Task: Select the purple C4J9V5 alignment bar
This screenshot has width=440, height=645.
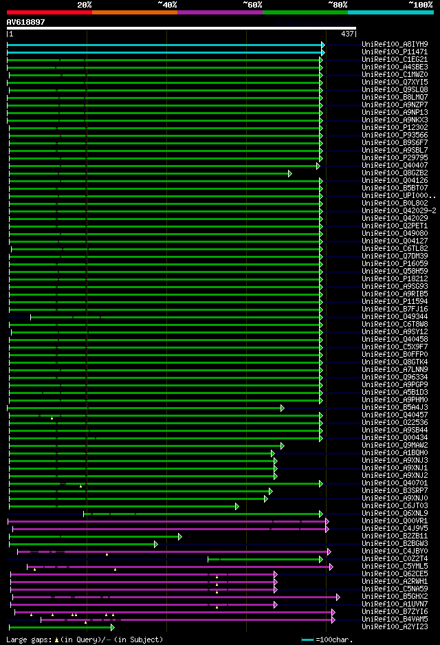Action: (x=169, y=529)
